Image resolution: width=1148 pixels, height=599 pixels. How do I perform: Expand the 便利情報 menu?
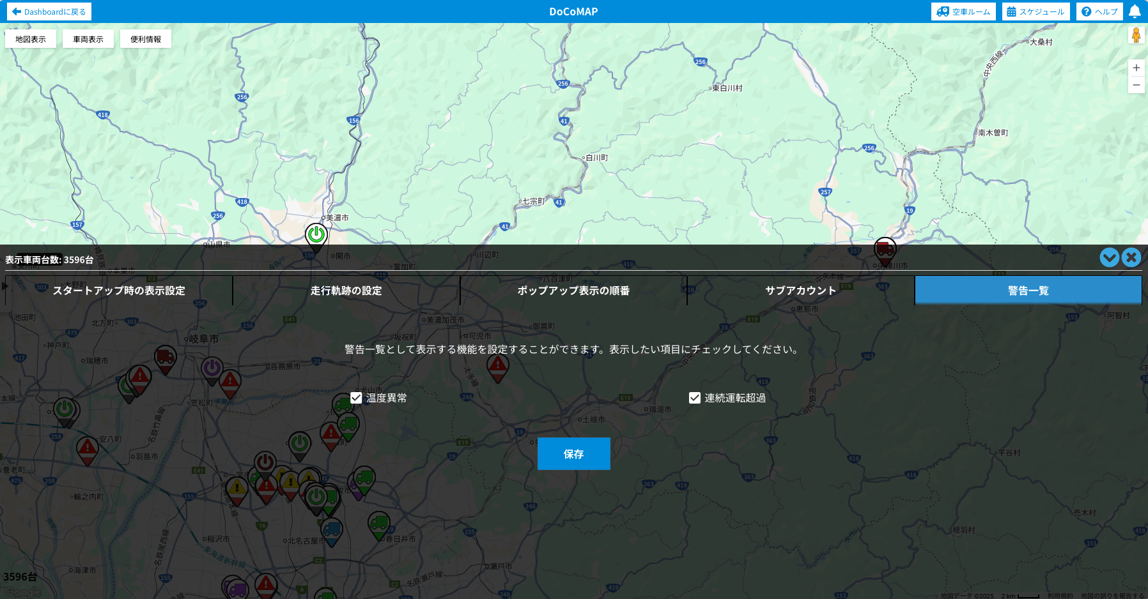pyautogui.click(x=146, y=39)
